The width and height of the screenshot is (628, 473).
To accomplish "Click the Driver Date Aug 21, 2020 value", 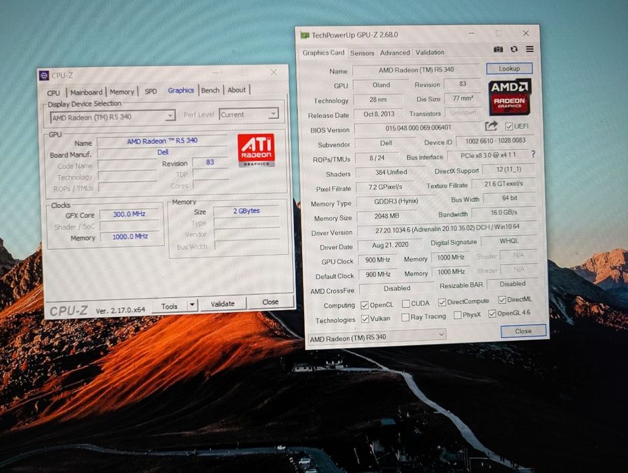I will (390, 245).
